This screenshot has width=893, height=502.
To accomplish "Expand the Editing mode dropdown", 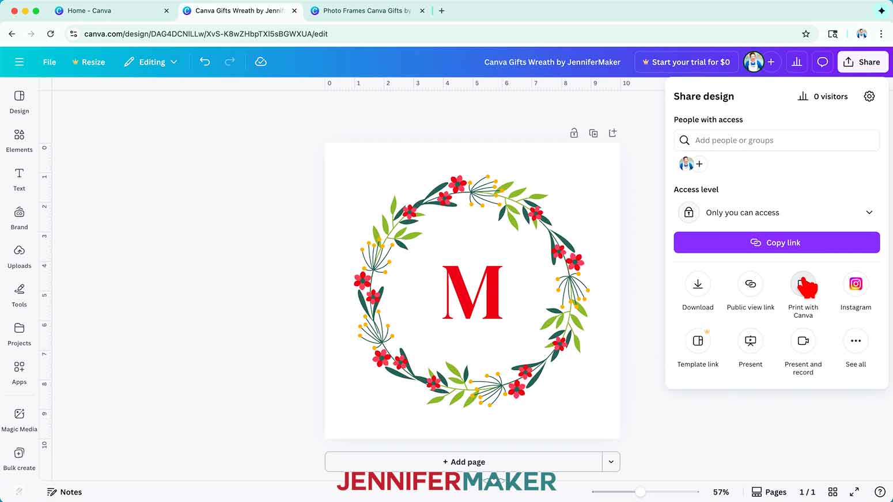I will 151,62.
